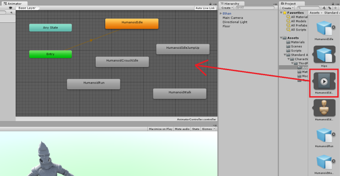Toggle Stats in Game view
Image resolution: width=340 pixels, height=176 pixels.
195,129
